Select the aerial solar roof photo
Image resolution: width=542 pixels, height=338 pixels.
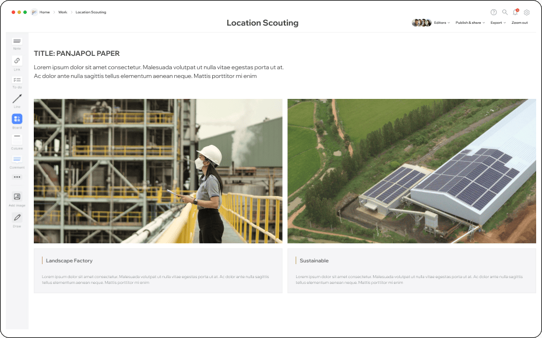(x=411, y=171)
